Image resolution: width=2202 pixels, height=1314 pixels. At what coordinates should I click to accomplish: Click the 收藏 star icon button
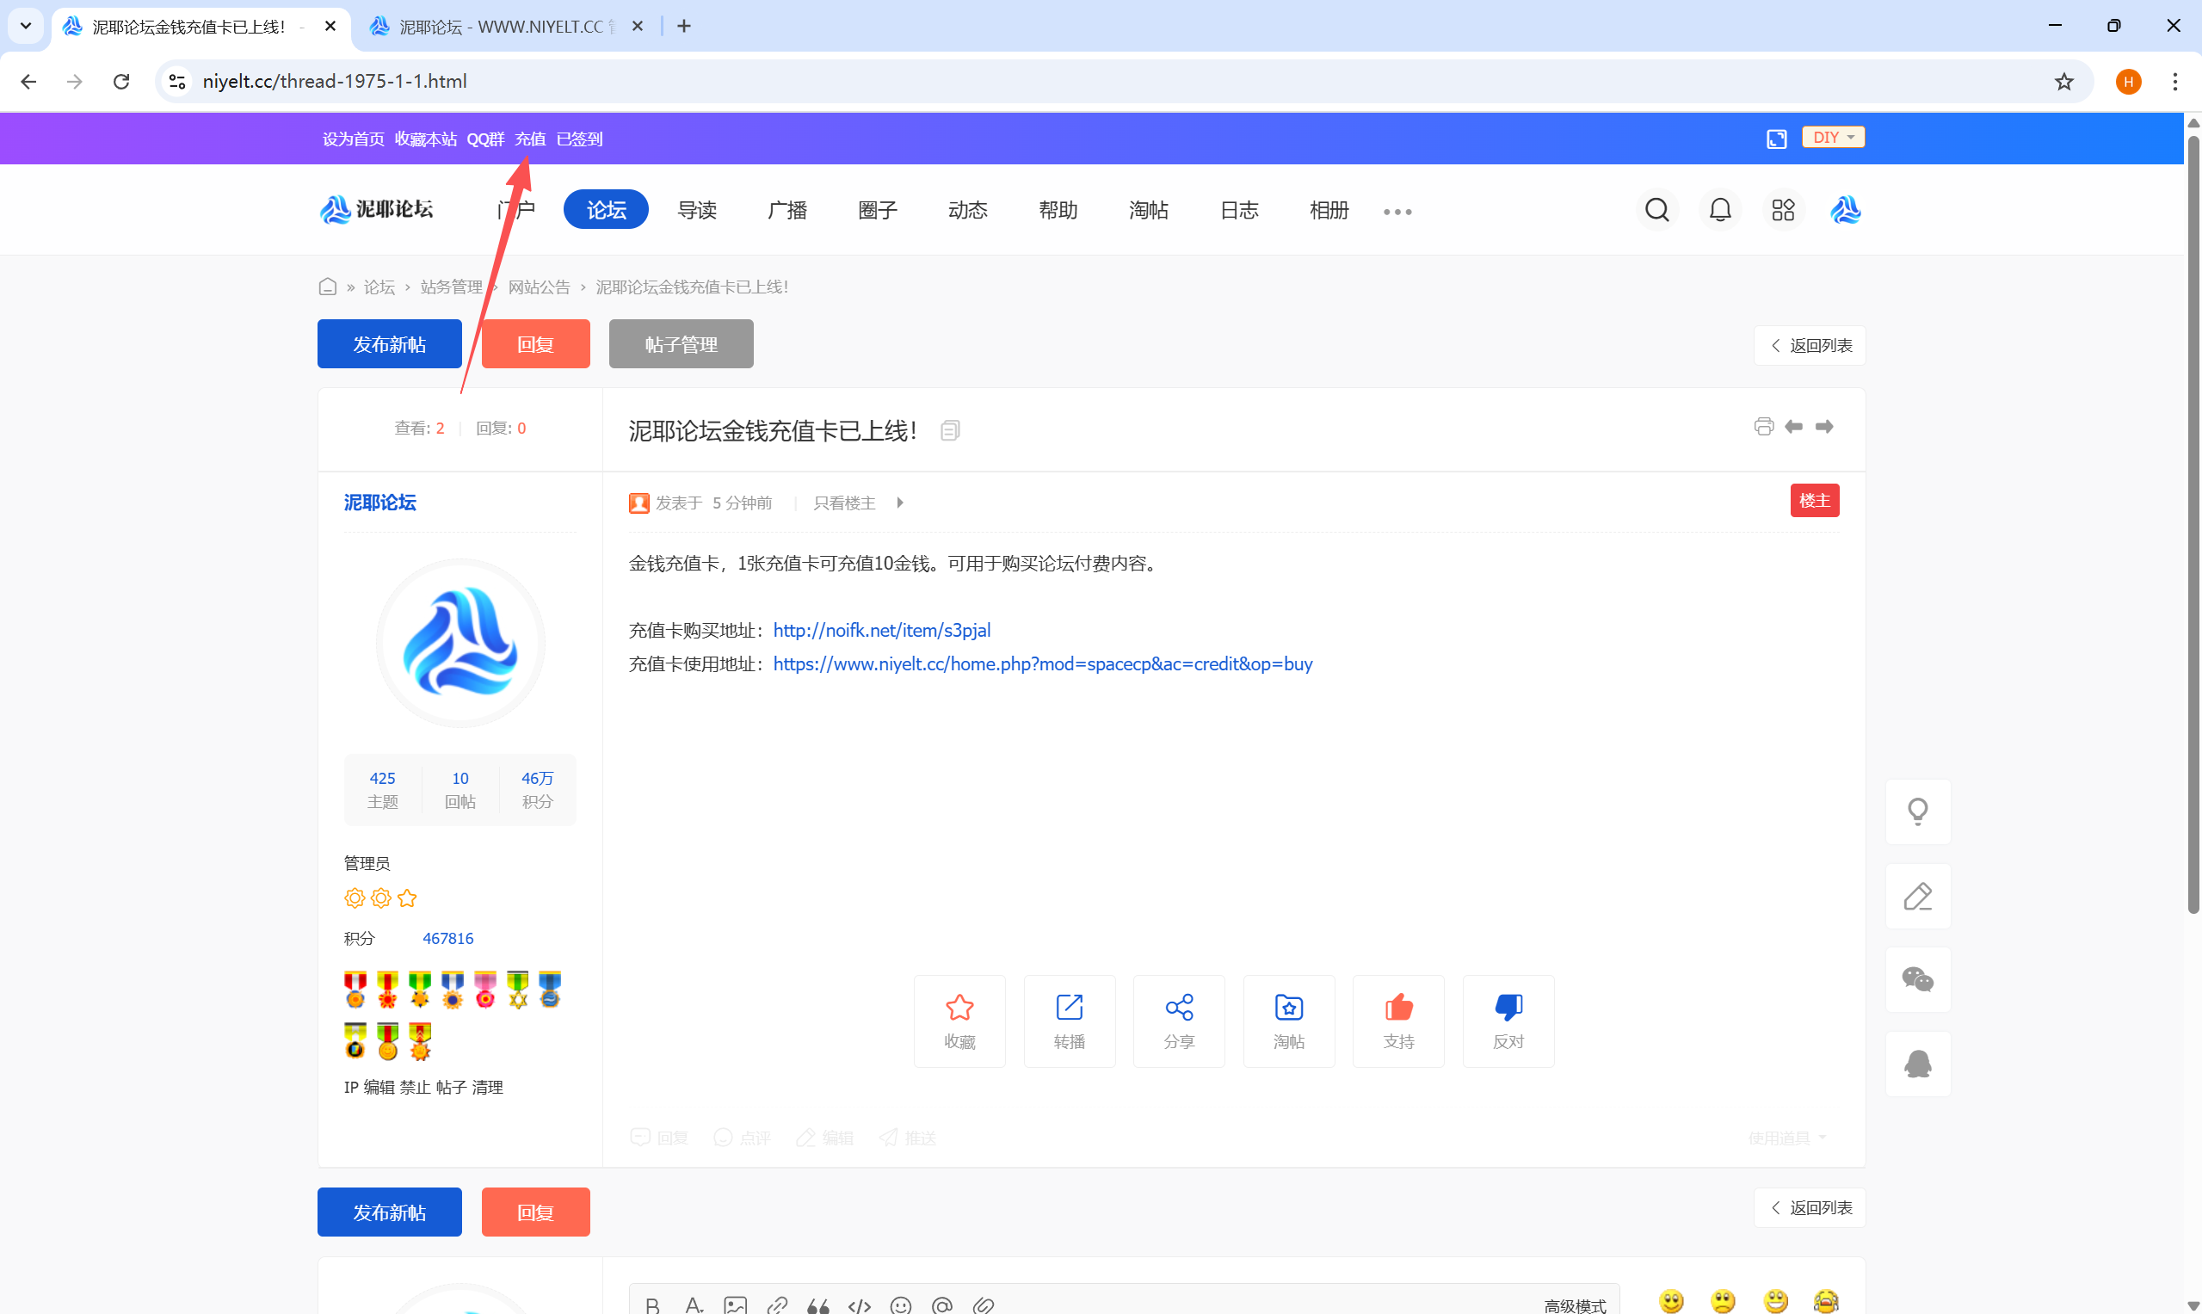pyautogui.click(x=959, y=1021)
